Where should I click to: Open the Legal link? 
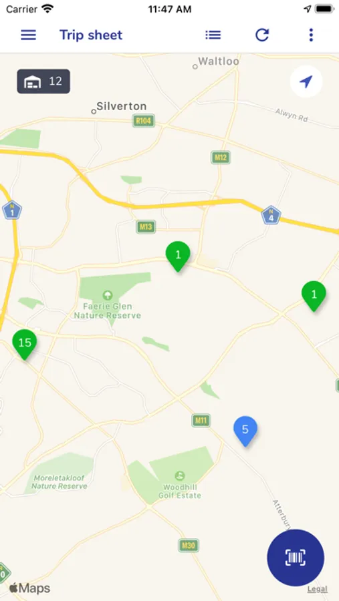[318, 589]
